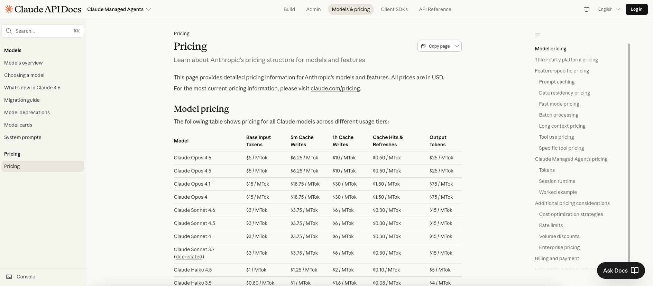The image size is (653, 286).
Task: Click the copy icon on Copy page button
Action: 423,46
